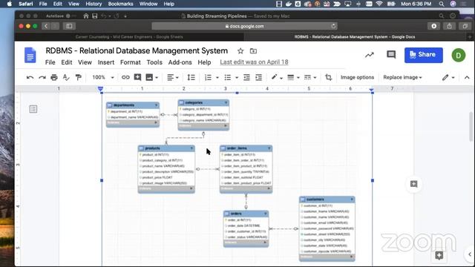
Task: Go back with Safari back arrow
Action: coord(46,26)
